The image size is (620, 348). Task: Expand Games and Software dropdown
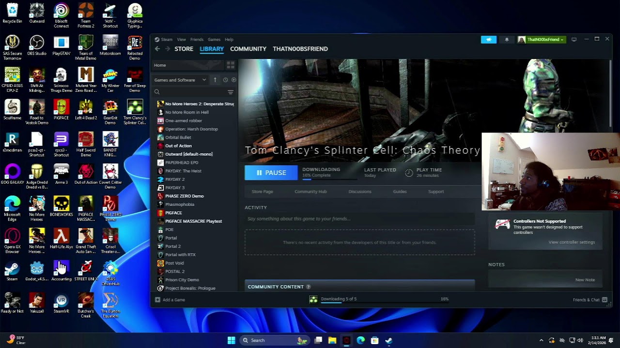(180, 80)
